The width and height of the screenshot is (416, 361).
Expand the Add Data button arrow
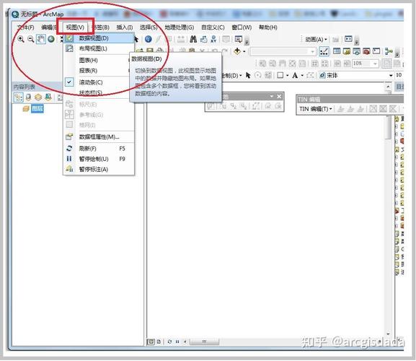point(244,51)
